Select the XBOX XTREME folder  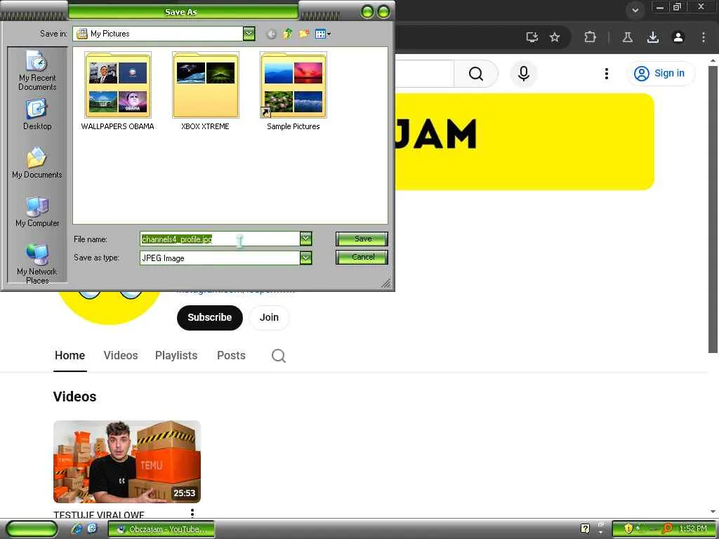[x=206, y=91]
